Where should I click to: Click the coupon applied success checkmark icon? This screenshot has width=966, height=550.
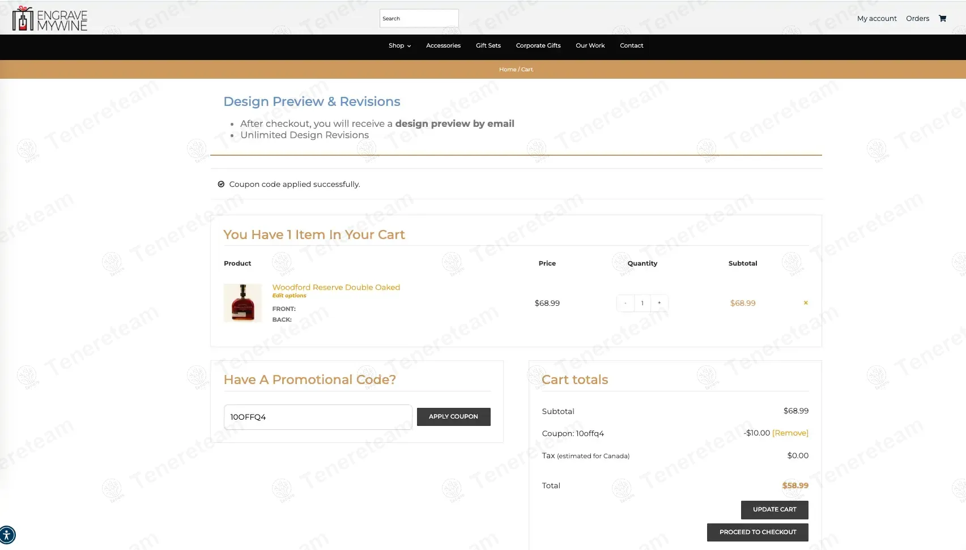tap(221, 184)
